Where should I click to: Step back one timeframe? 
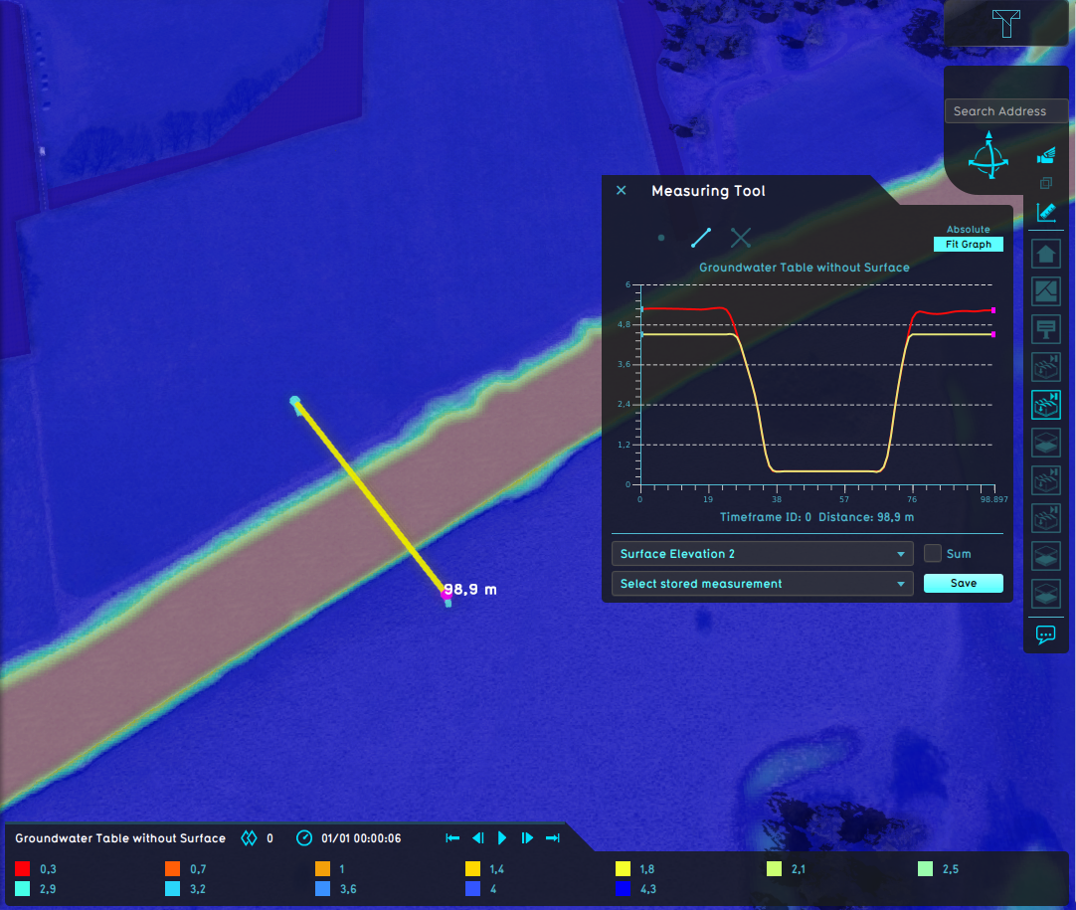[477, 838]
